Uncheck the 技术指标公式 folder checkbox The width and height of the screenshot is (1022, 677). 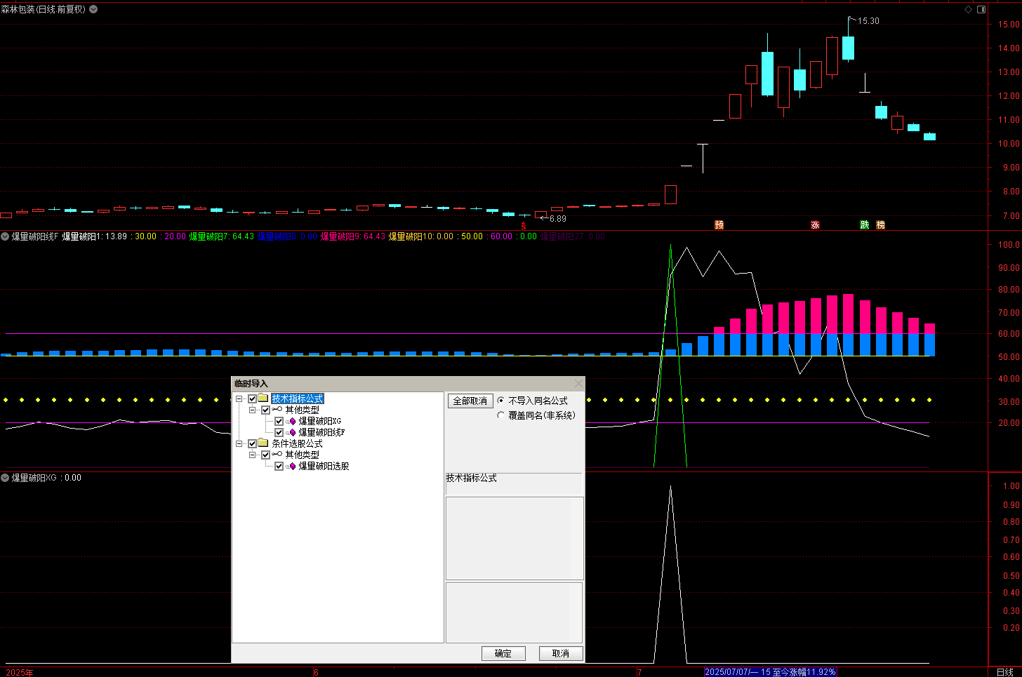point(252,398)
